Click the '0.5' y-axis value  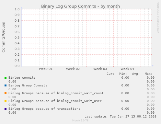(x=17, y=38)
